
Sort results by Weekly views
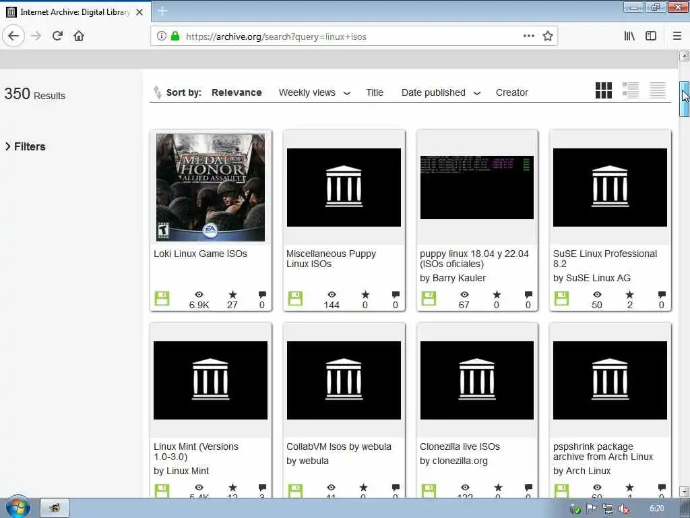pyautogui.click(x=307, y=92)
